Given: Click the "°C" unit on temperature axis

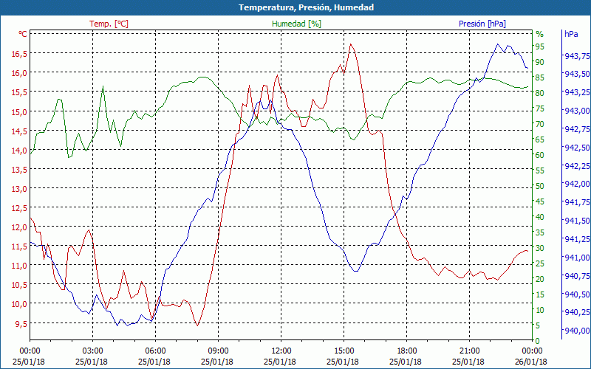Looking at the screenshot, I should point(23,34).
